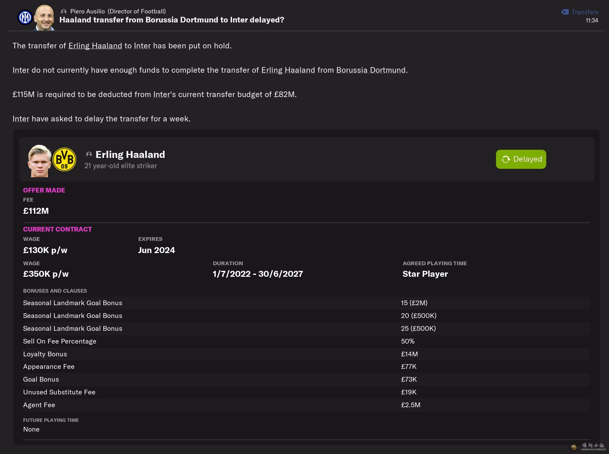Select goal bonus row 25 (£500K)
The width and height of the screenshot is (609, 454).
tap(306, 329)
